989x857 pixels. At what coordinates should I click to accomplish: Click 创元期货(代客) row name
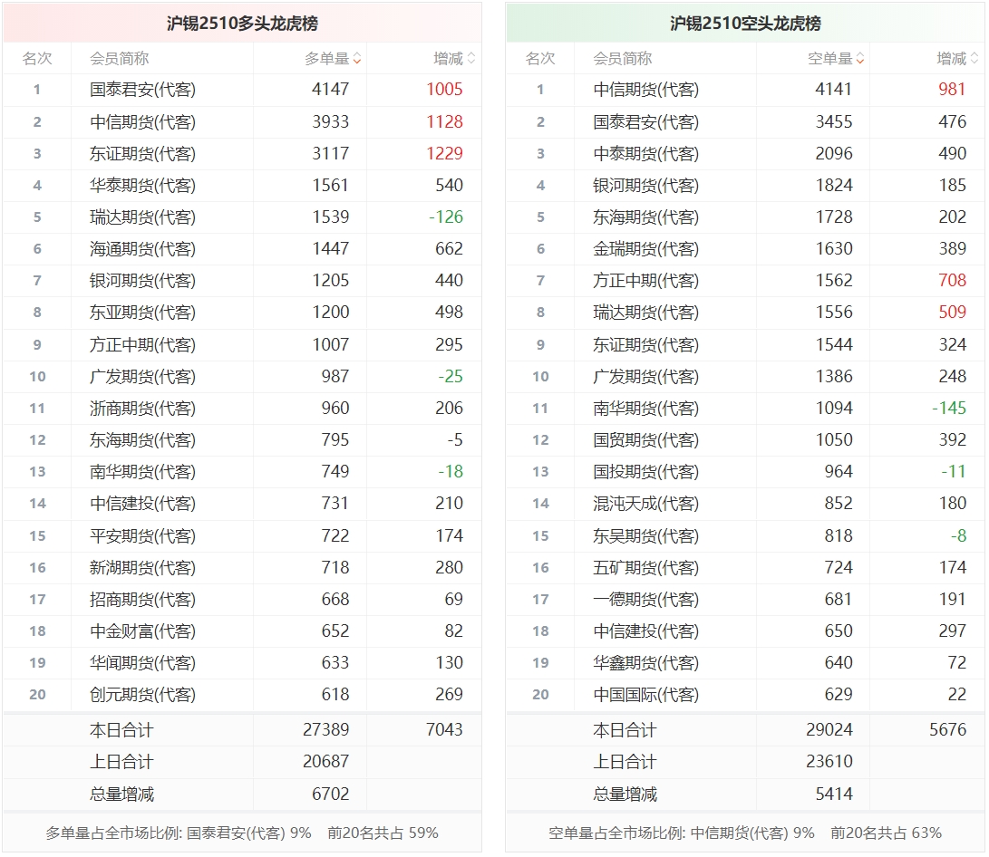pos(142,695)
